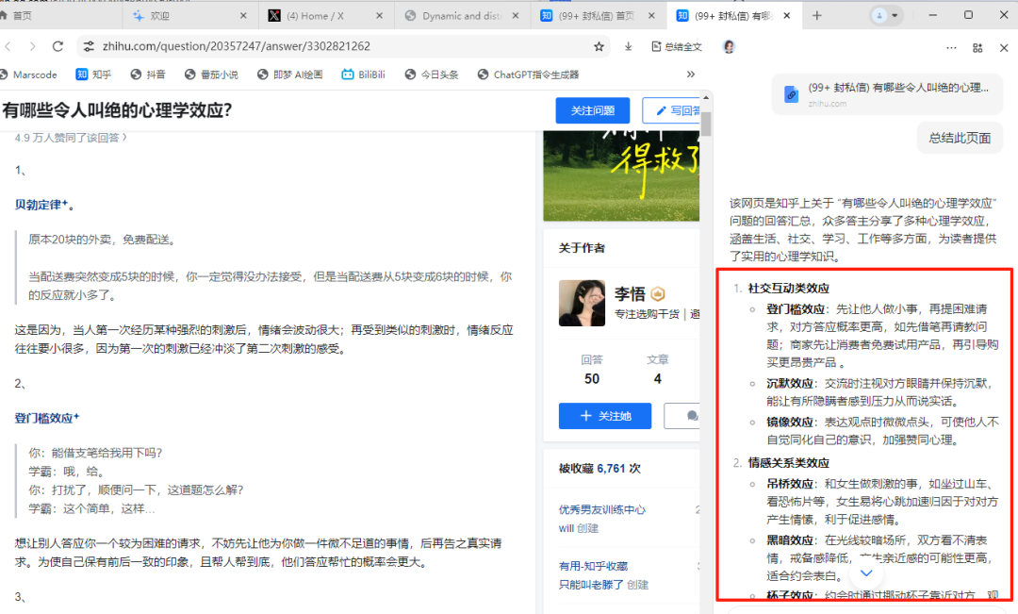The height and width of the screenshot is (614, 1018).
Task: Click the author's verification badge icon
Action: coord(658,293)
